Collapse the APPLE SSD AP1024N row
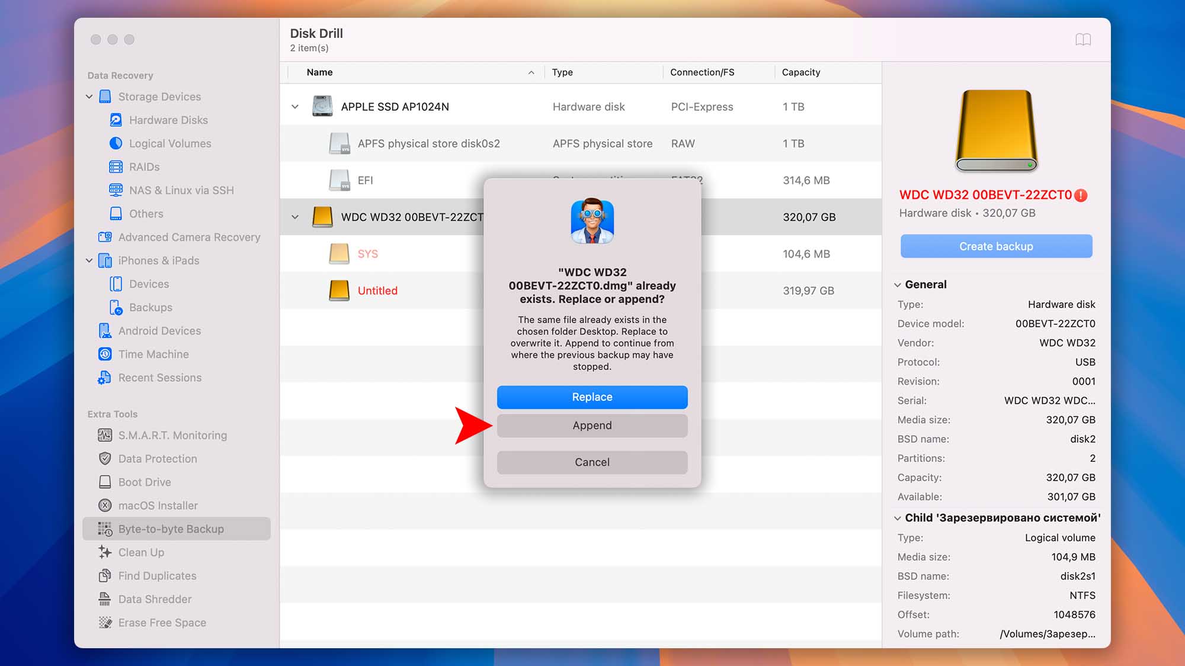 coord(295,107)
